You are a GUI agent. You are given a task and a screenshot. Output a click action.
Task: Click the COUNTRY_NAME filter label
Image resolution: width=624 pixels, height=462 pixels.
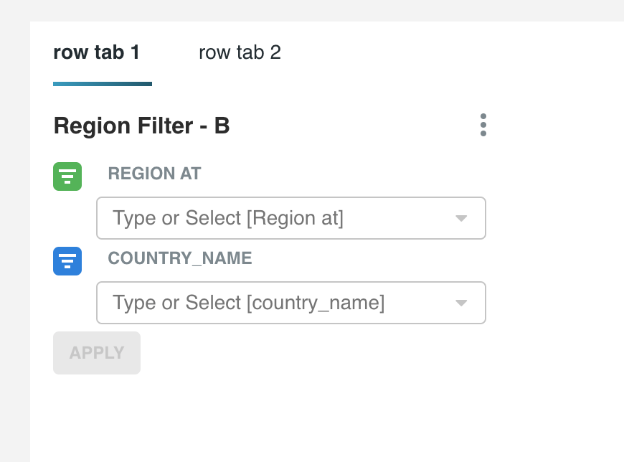coord(180,258)
